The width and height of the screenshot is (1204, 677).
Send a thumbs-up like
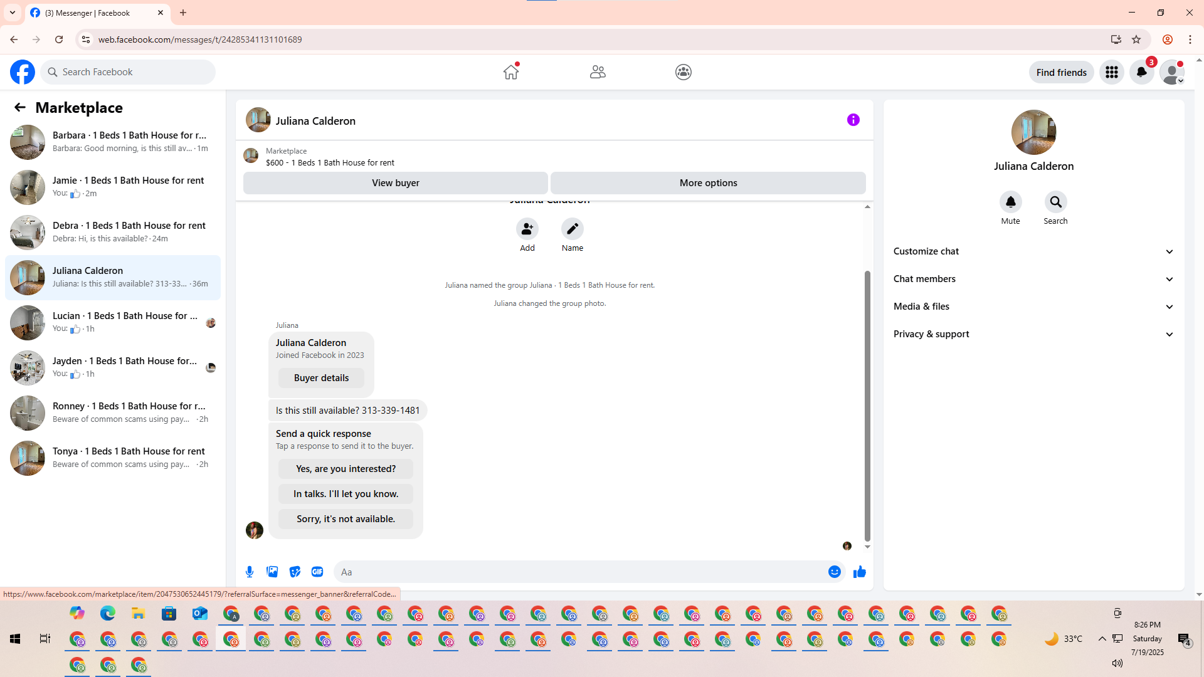click(859, 572)
